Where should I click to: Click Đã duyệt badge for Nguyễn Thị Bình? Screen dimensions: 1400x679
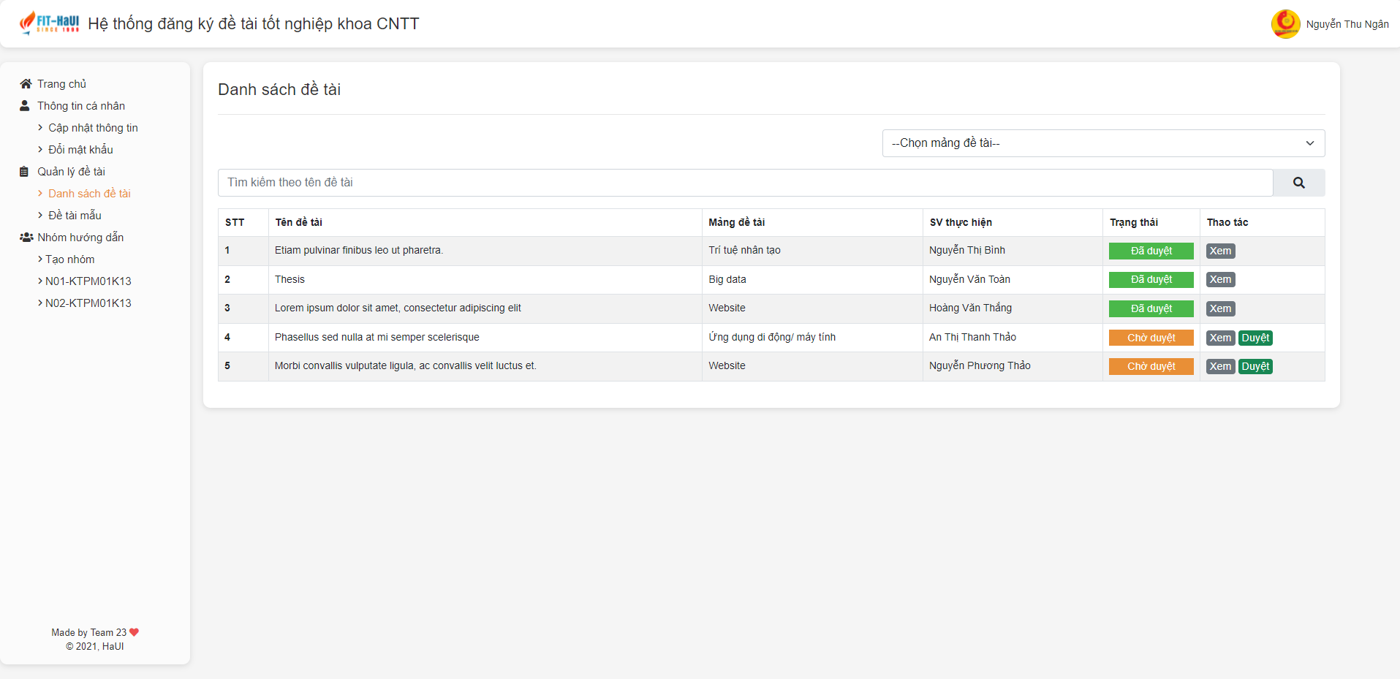pyautogui.click(x=1151, y=251)
